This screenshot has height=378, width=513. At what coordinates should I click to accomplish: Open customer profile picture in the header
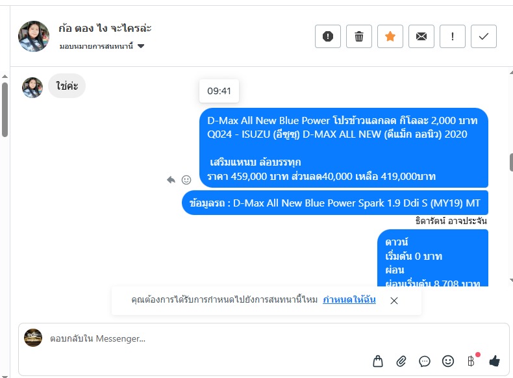point(34,36)
